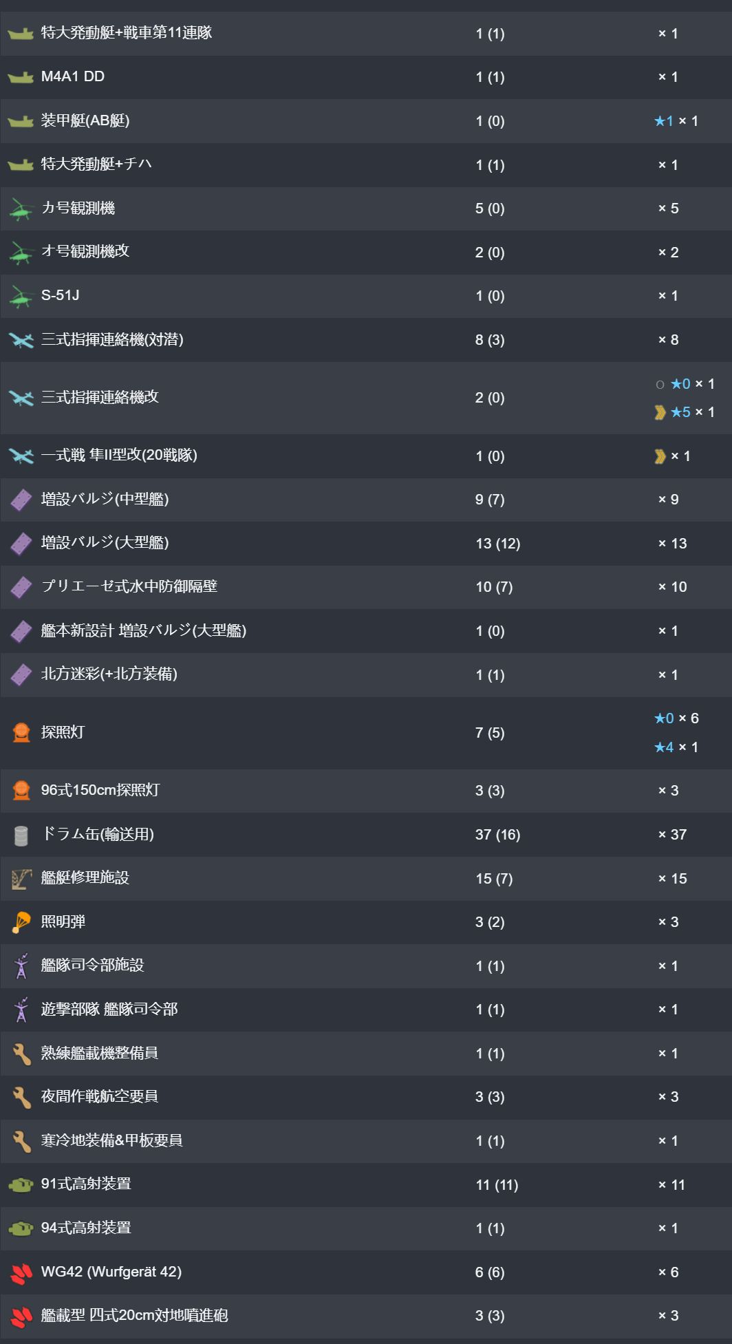Select the 三式指揮連絡機改 equipment name
Image resolution: width=732 pixels, height=1344 pixels.
100,397
